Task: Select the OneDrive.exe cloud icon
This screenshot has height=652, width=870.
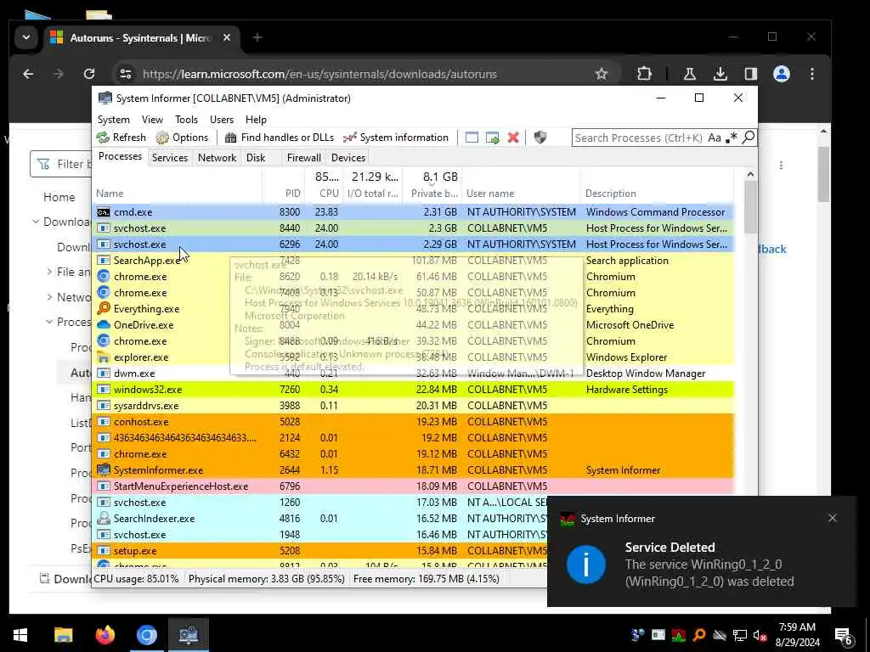Action: [103, 325]
